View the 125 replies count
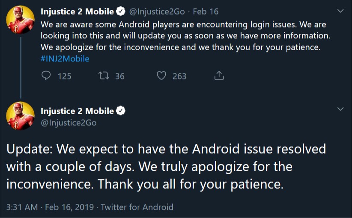Screen dimensions: 352x218 click(64, 76)
